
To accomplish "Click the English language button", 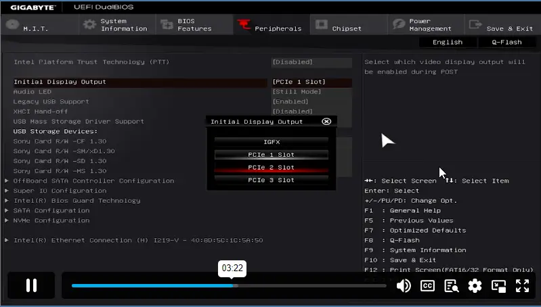I will point(448,42).
